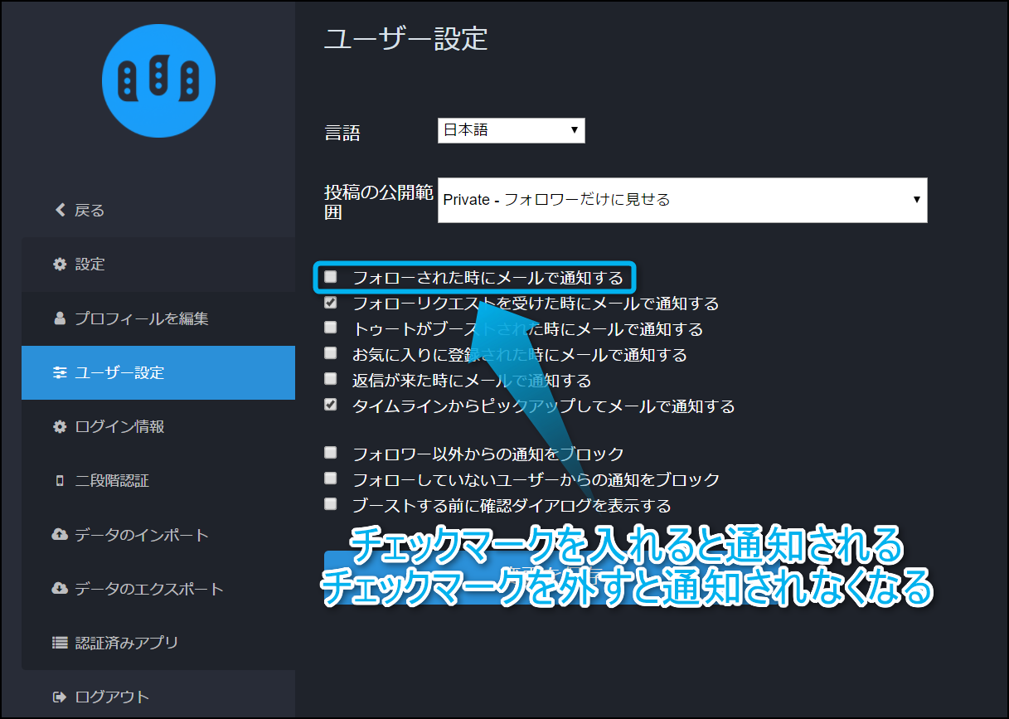Click the cloud icon for データのエクスポート
The height and width of the screenshot is (719, 1009).
(x=60, y=589)
